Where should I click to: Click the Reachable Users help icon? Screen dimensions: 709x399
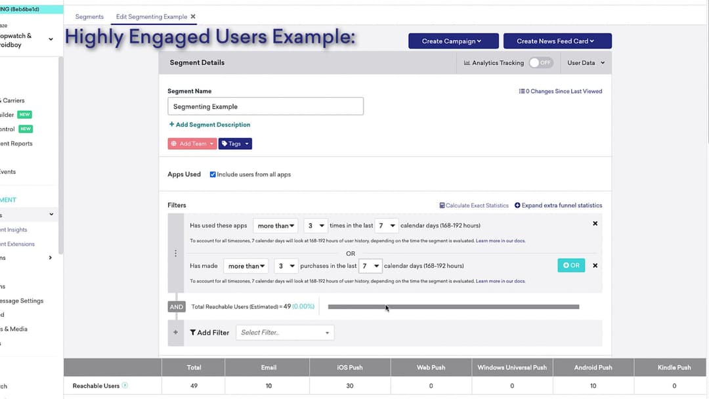[125, 386]
